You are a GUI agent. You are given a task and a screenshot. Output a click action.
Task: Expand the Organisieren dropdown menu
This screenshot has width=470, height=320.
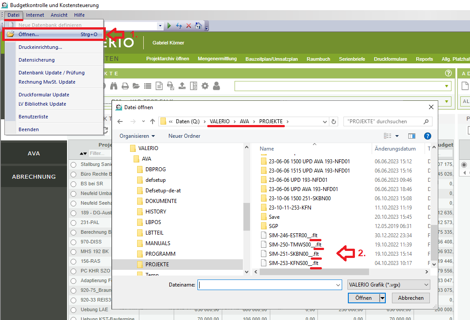click(137, 136)
